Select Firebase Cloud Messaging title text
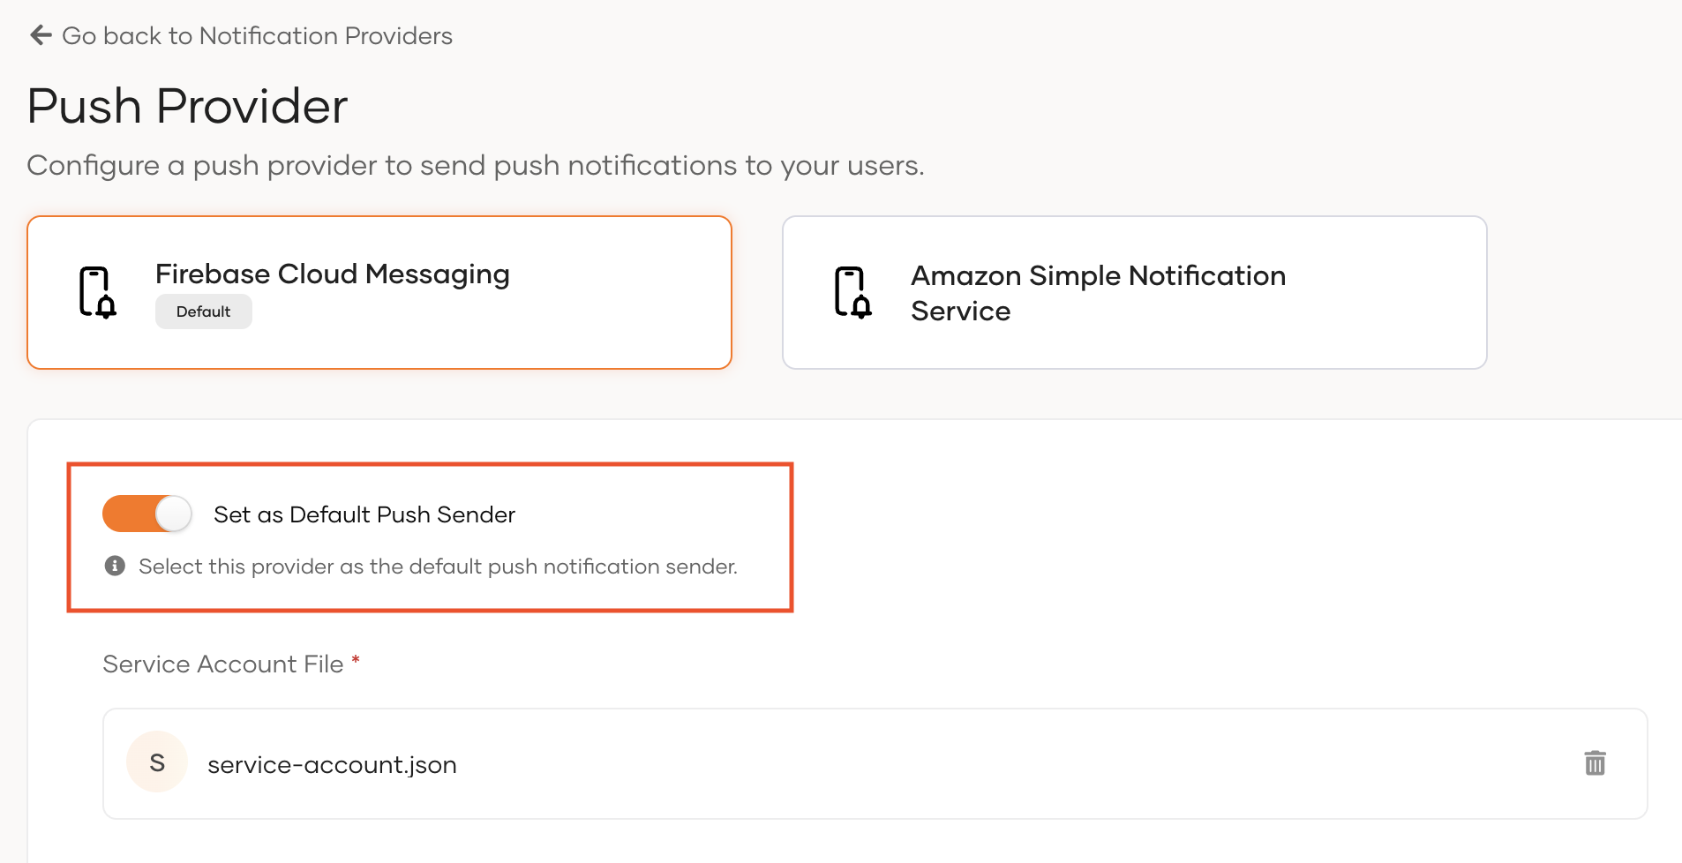This screenshot has height=863, width=1682. pyautogui.click(x=332, y=274)
